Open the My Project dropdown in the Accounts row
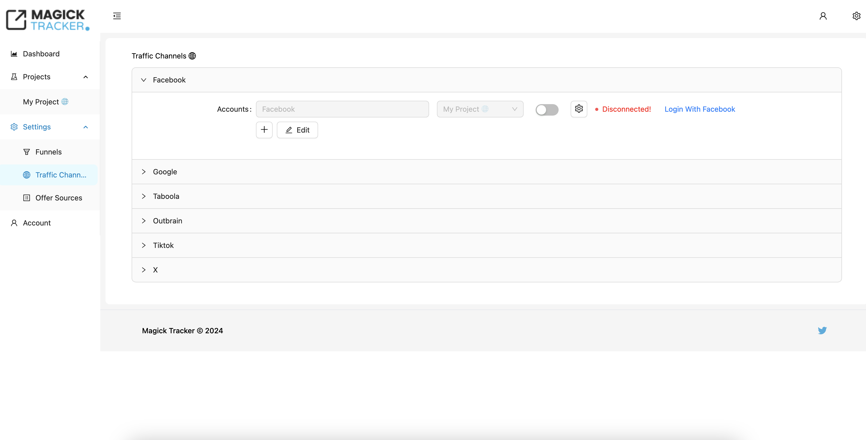The width and height of the screenshot is (866, 440). [x=480, y=109]
